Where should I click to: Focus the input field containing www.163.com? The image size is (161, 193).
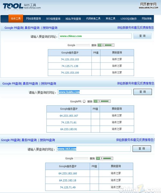93,149
